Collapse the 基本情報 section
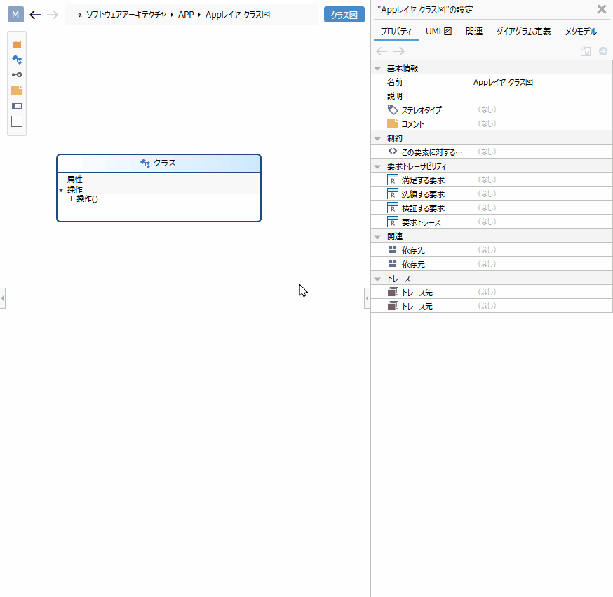This screenshot has width=613, height=597. [x=377, y=69]
